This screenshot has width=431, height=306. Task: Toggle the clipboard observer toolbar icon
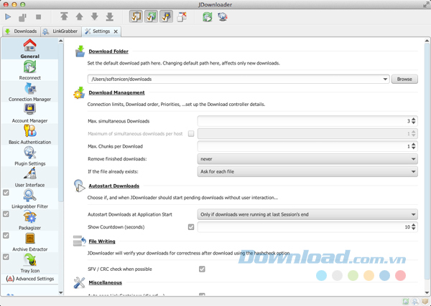coord(136,16)
